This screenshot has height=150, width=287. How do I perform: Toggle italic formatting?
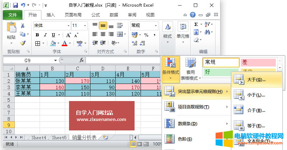pyautogui.click(x=45, y=35)
